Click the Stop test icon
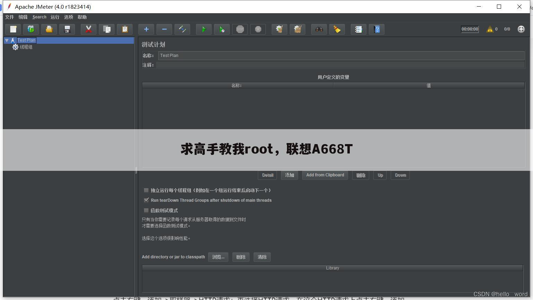Screen dimensions: 533x300 (240, 29)
